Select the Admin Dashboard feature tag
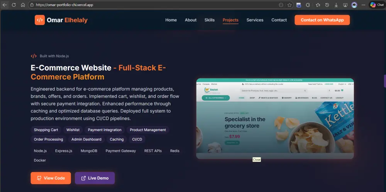Image resolution: width=386 pixels, height=192 pixels. [86, 140]
